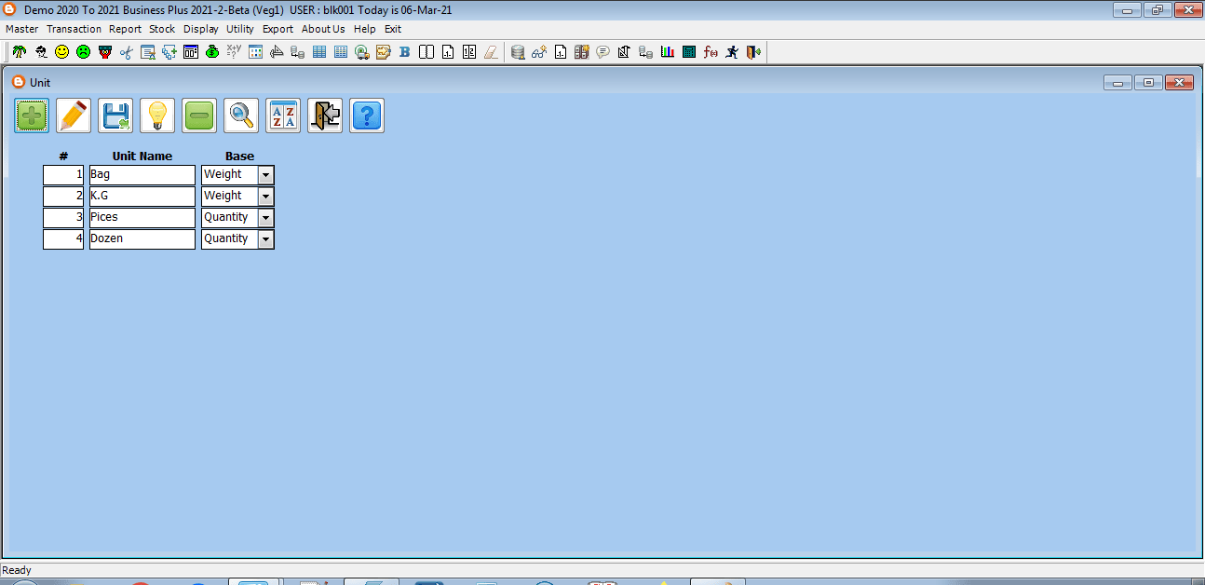
Task: Open the Base dropdown for K.G
Action: 265,197
